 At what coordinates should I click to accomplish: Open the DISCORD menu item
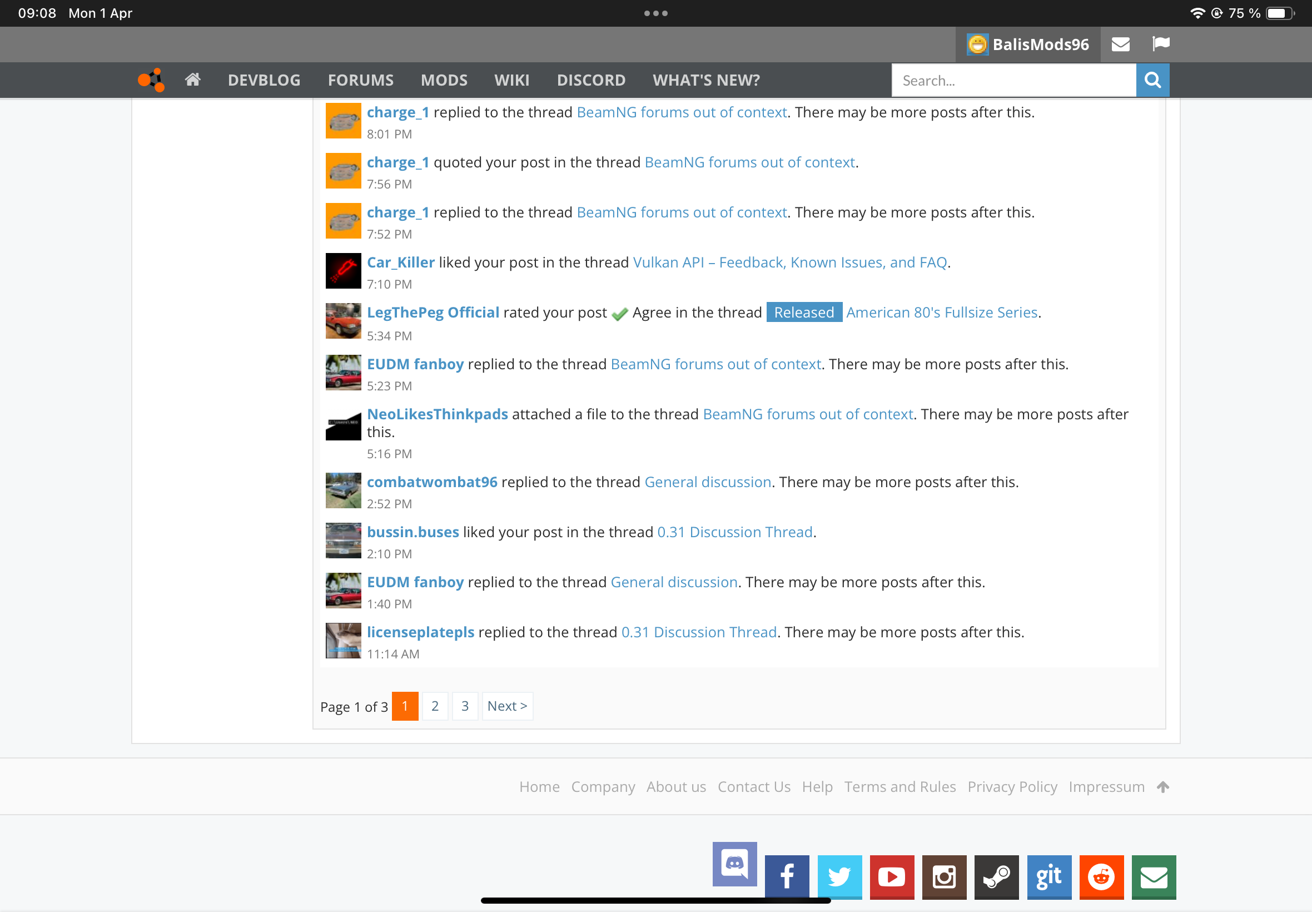click(591, 80)
